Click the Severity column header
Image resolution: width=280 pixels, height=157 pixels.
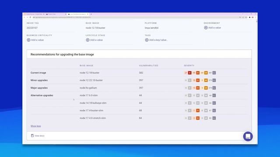tap(189, 65)
